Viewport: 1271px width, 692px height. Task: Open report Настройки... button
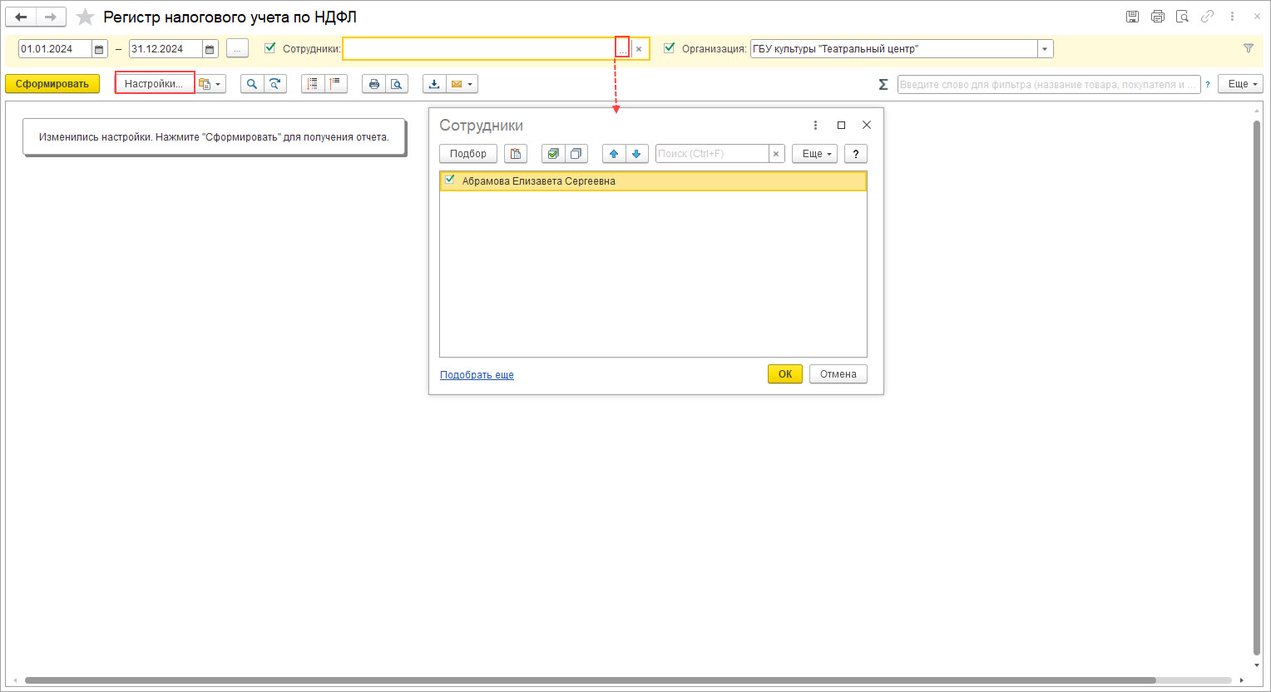pos(154,84)
